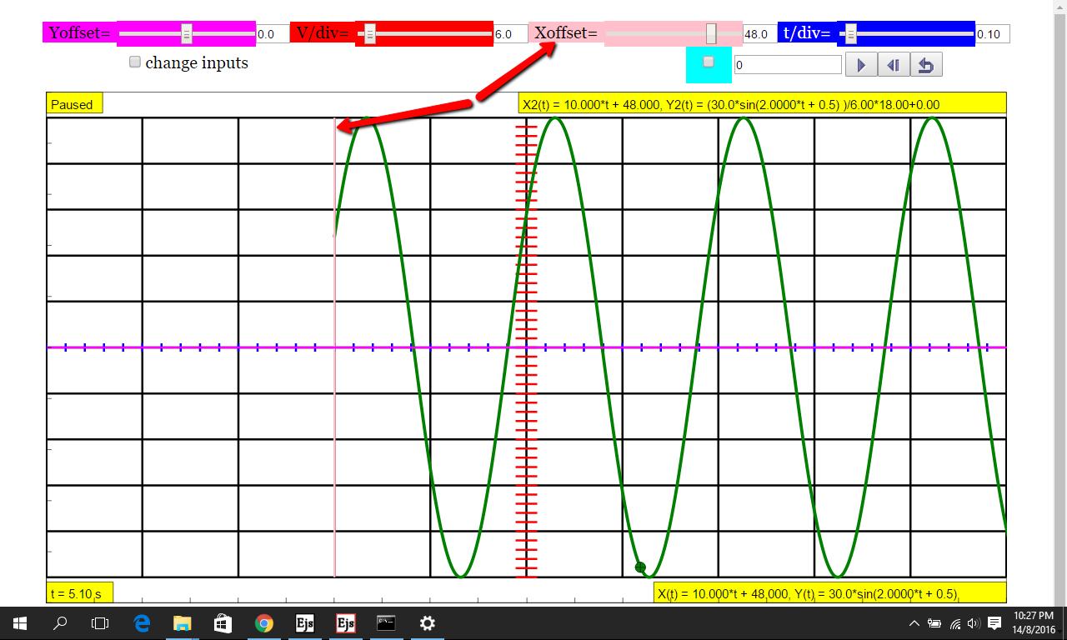The image size is (1067, 640).
Task: Show hidden system tray icons
Action: [914, 623]
